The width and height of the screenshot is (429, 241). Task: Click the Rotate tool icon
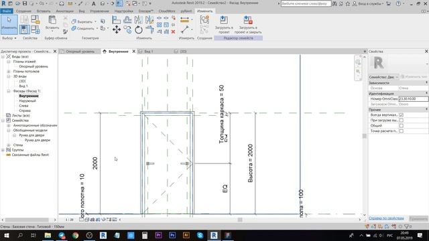click(139, 29)
